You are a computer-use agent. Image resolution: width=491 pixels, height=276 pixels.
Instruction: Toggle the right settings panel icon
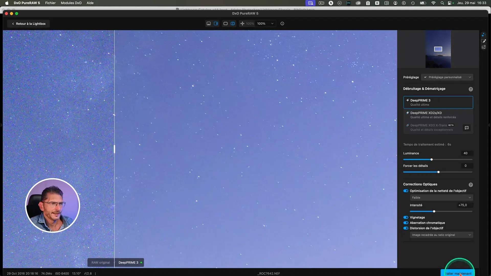(216, 24)
